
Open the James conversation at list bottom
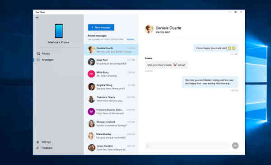(111, 148)
